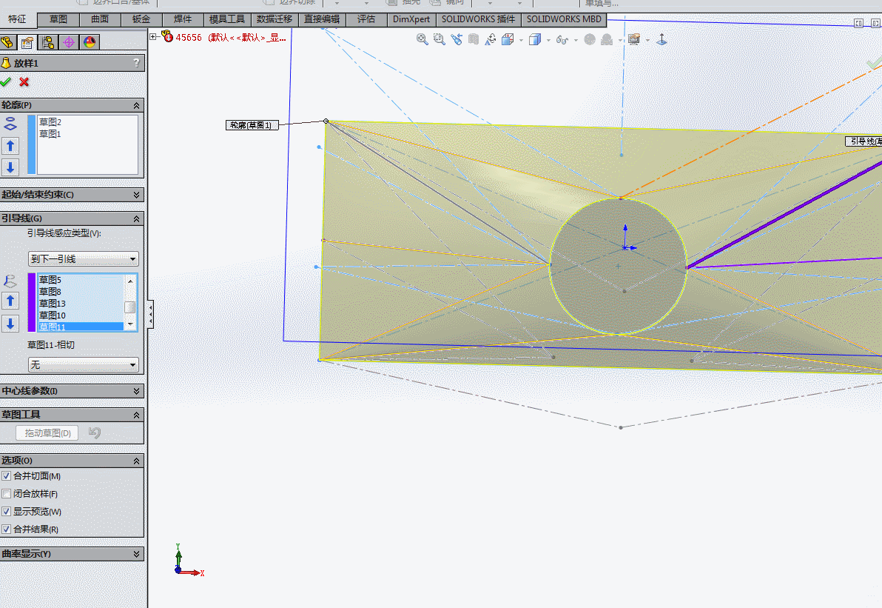Image resolution: width=882 pixels, height=608 pixels.
Task: Click the blue profile selection color bar
Action: pyautogui.click(x=32, y=144)
